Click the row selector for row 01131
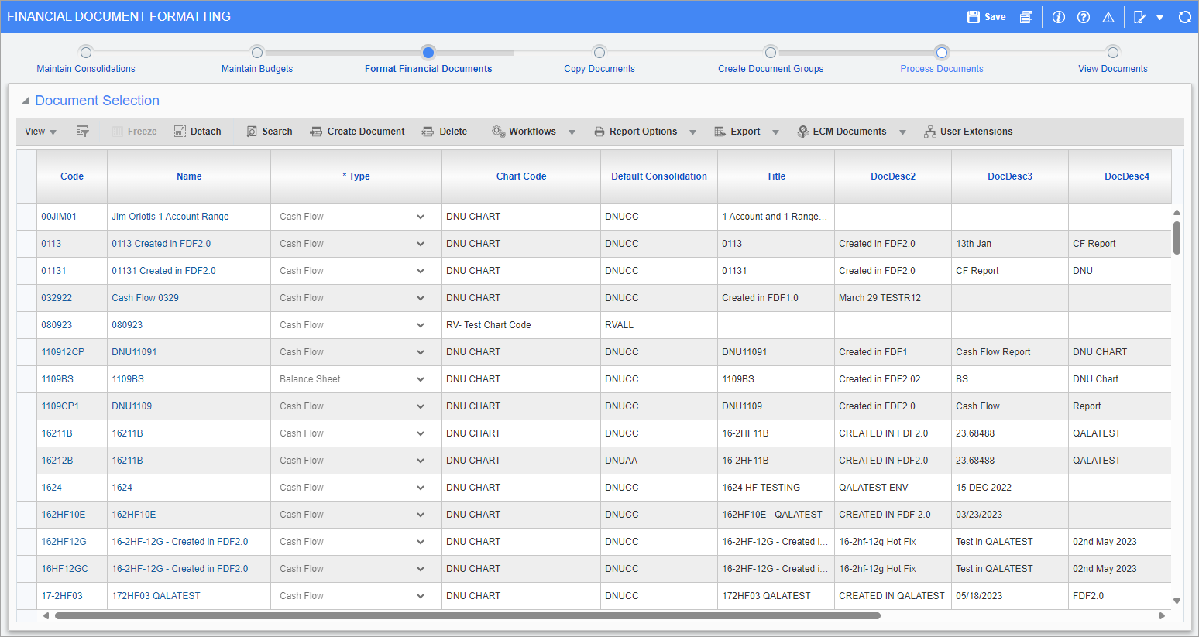The height and width of the screenshot is (637, 1199). [x=27, y=271]
